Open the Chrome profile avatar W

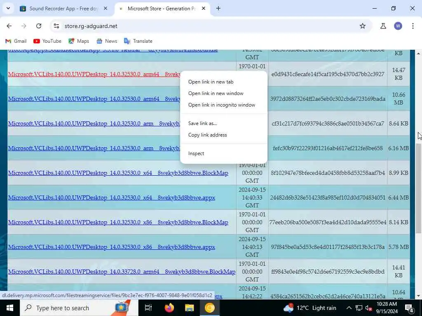(x=398, y=26)
